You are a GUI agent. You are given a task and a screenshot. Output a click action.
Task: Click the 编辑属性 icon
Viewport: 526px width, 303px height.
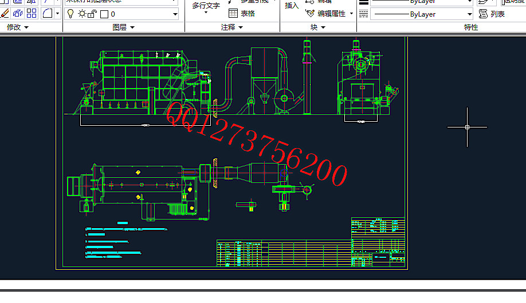pyautogui.click(x=310, y=14)
